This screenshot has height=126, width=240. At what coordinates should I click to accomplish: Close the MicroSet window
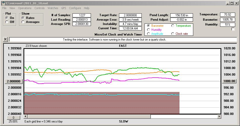point(236,3)
